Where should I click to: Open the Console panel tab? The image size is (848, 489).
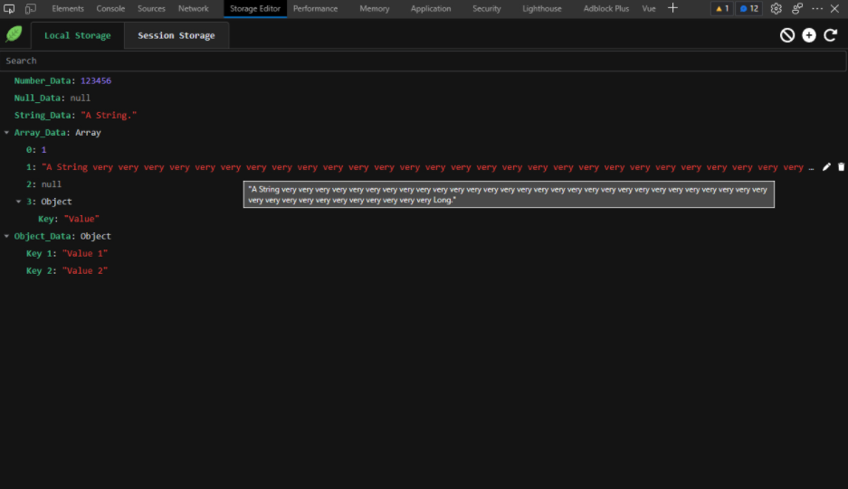[110, 8]
